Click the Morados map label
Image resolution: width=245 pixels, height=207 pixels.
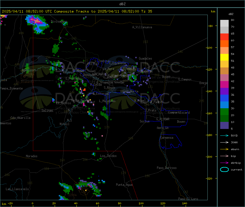[x=32, y=156]
